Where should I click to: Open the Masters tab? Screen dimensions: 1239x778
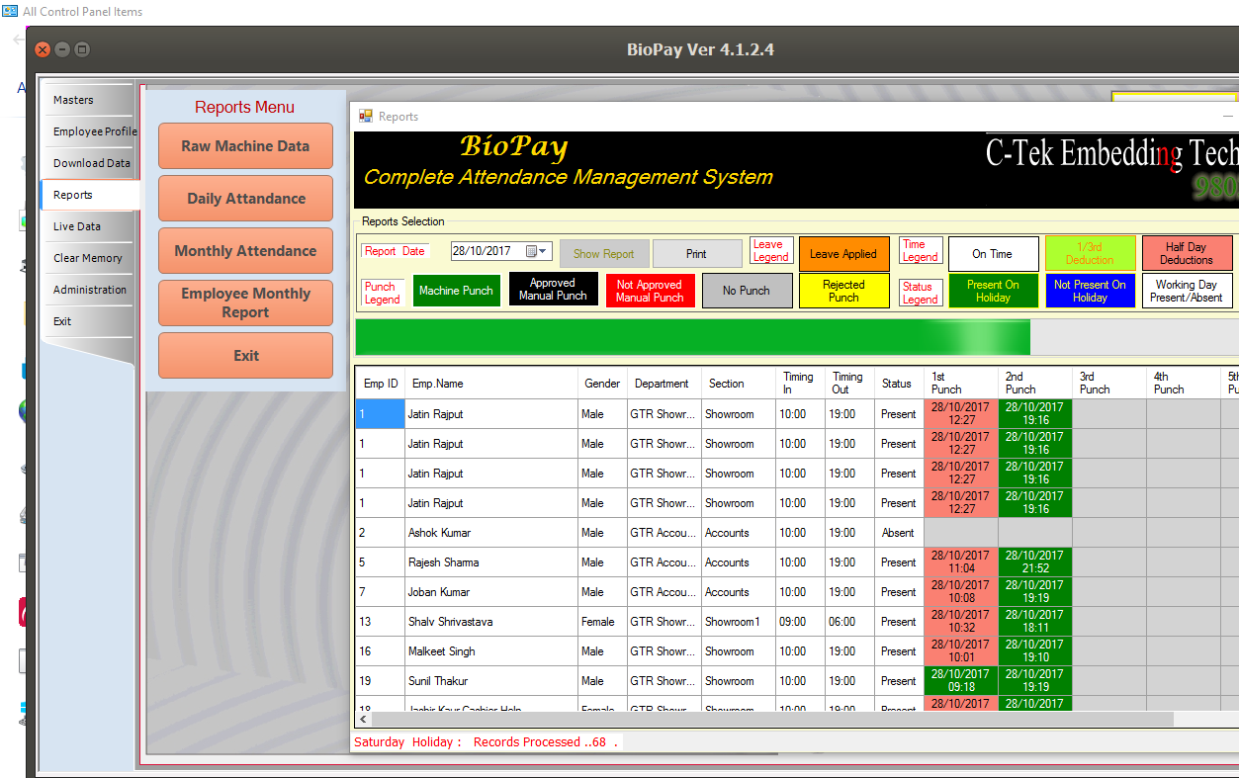tap(86, 100)
